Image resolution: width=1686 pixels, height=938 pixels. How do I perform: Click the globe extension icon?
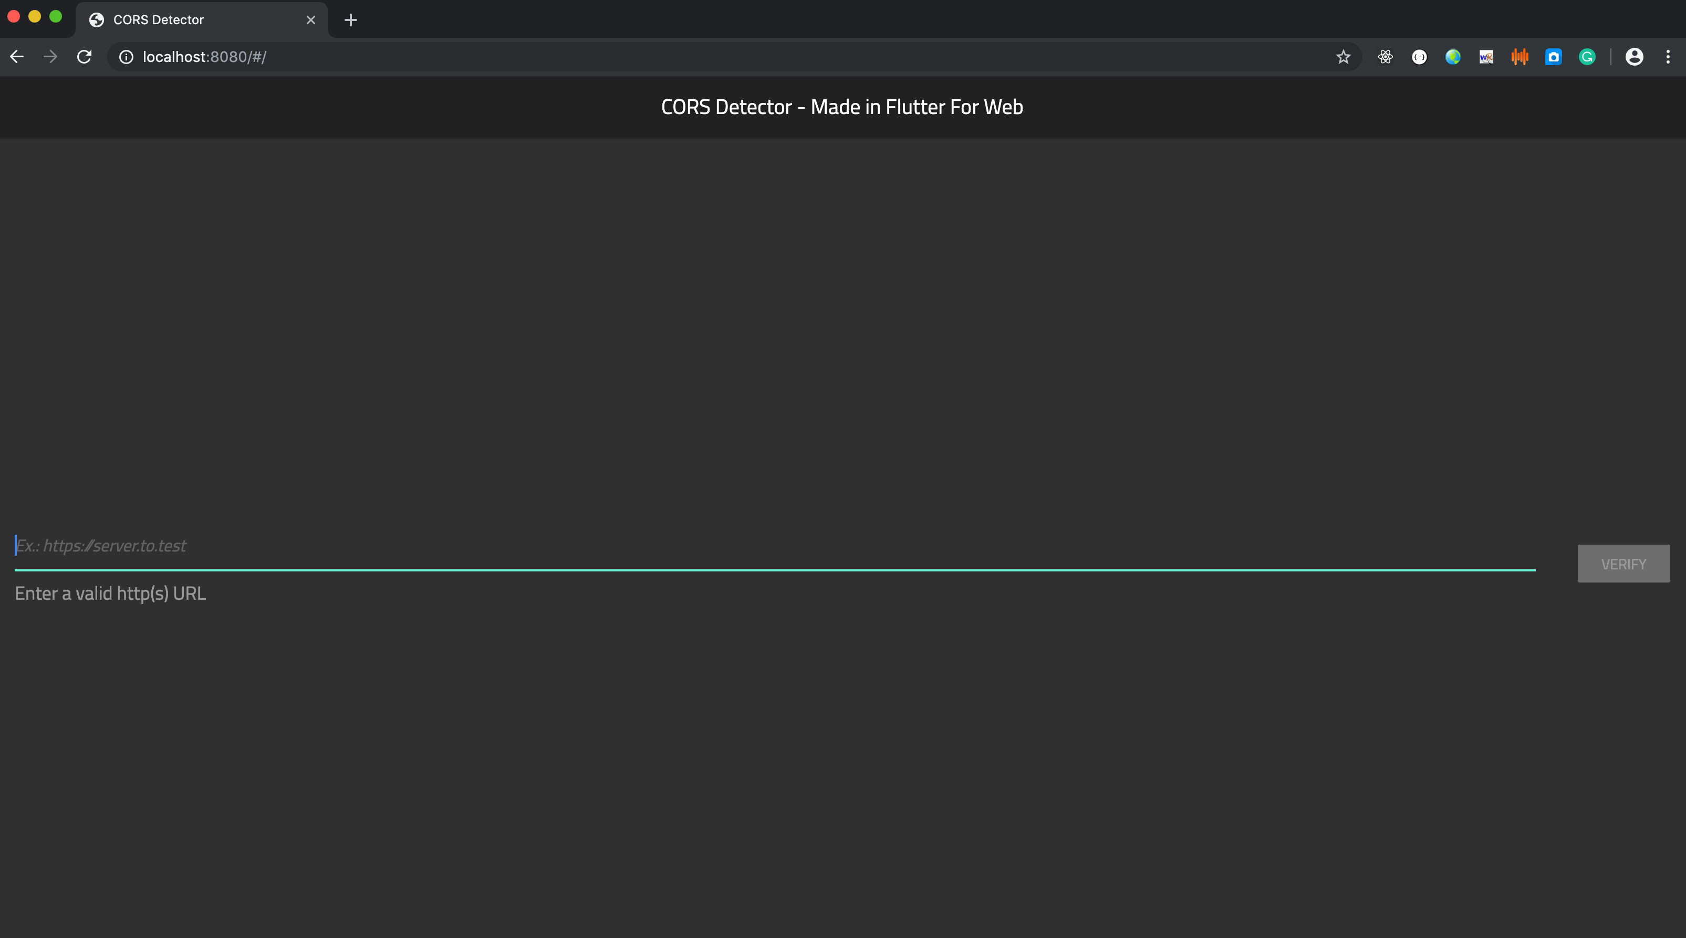1453,57
